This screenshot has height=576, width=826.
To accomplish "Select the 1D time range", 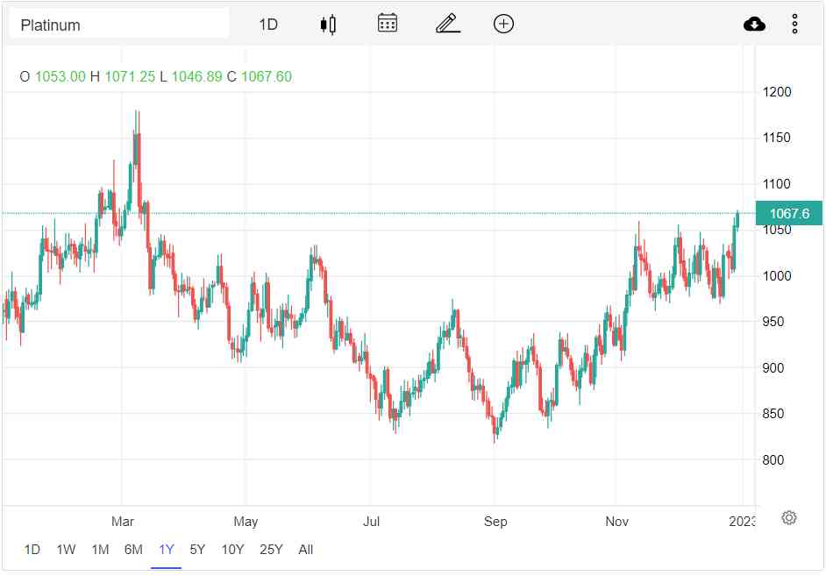I will (x=32, y=550).
